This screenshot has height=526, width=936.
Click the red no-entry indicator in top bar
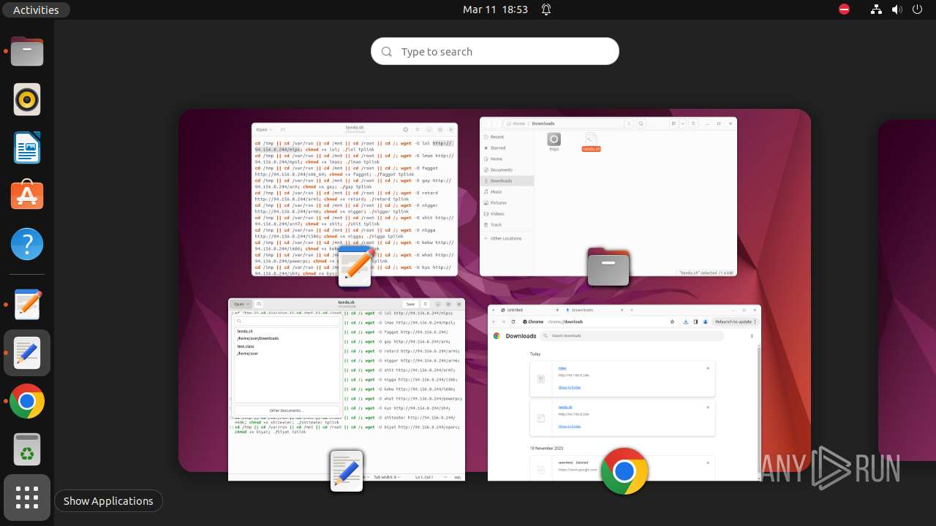point(844,9)
